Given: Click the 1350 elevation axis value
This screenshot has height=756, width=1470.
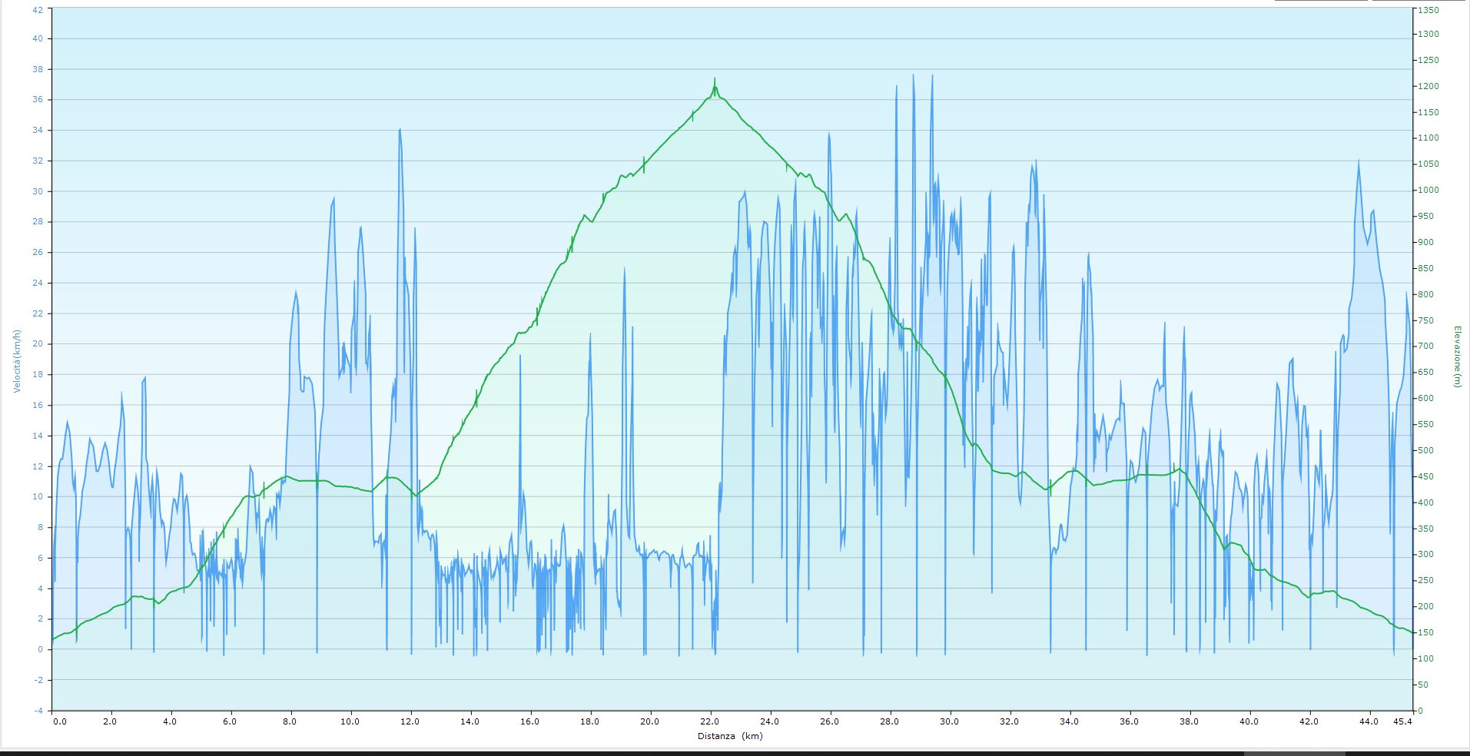Looking at the screenshot, I should coord(1429,11).
